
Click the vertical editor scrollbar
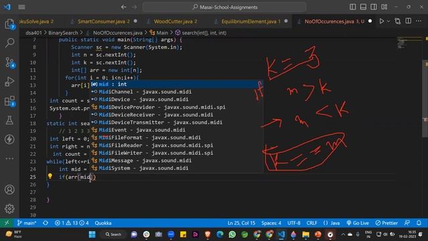coord(425,98)
